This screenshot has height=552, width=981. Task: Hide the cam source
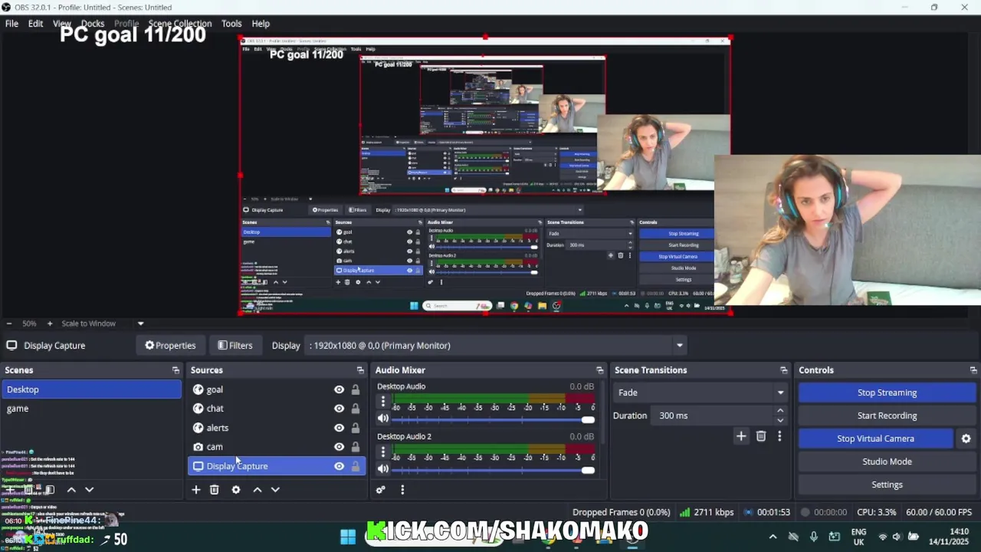(339, 447)
